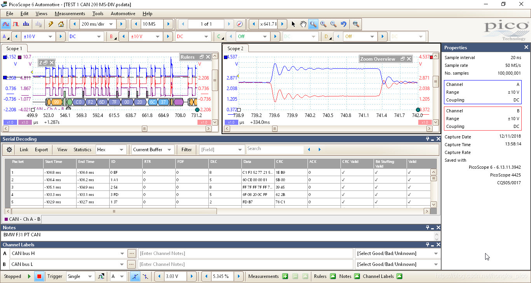
Task: Activate the Zoom window magnifier tool
Action: tap(313, 24)
